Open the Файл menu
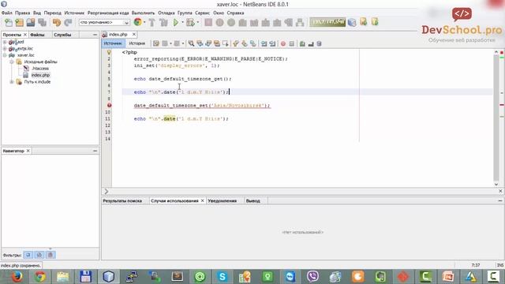Screen dimensions: 505x284 pyautogui.click(x=7, y=13)
